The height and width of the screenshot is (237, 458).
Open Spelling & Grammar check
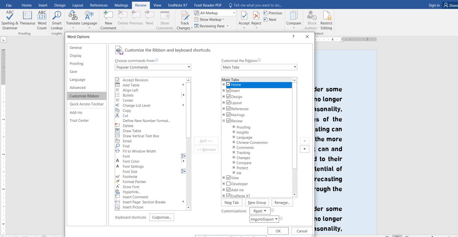[x=10, y=20]
